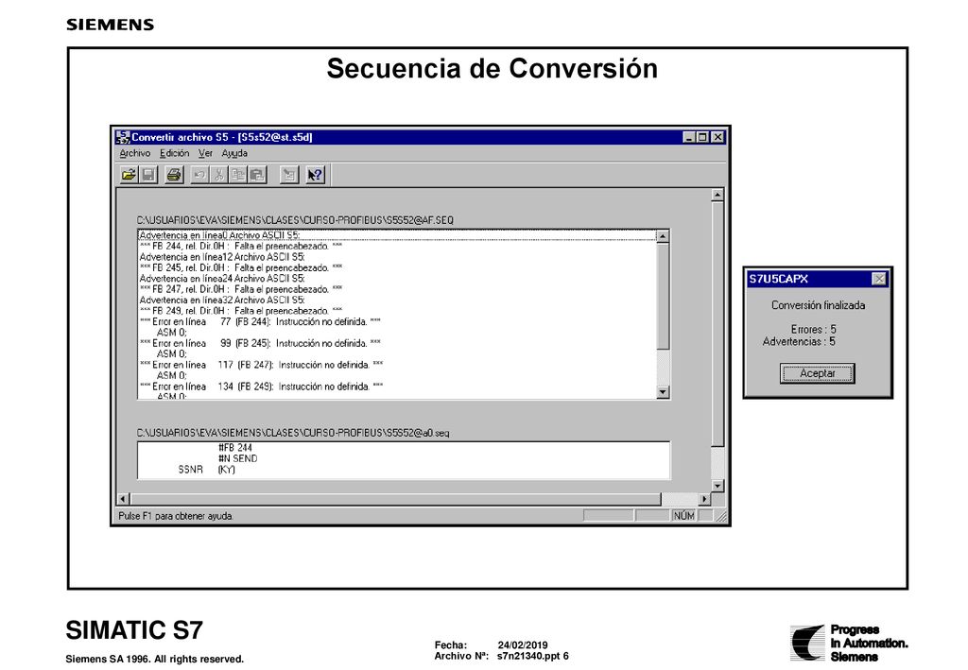The width and height of the screenshot is (968, 670).
Task: Open the Ver menu
Action: tap(205, 153)
